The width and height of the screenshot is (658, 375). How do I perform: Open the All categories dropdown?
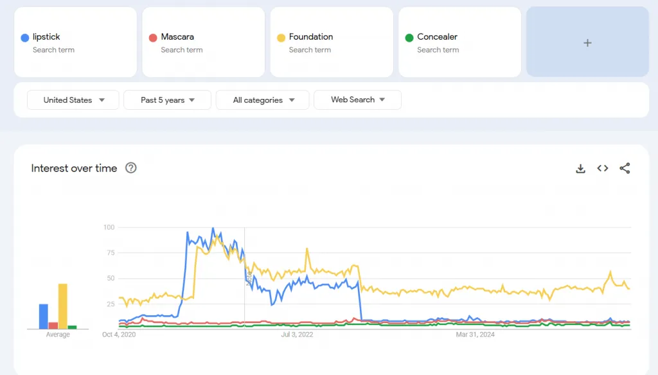(262, 100)
